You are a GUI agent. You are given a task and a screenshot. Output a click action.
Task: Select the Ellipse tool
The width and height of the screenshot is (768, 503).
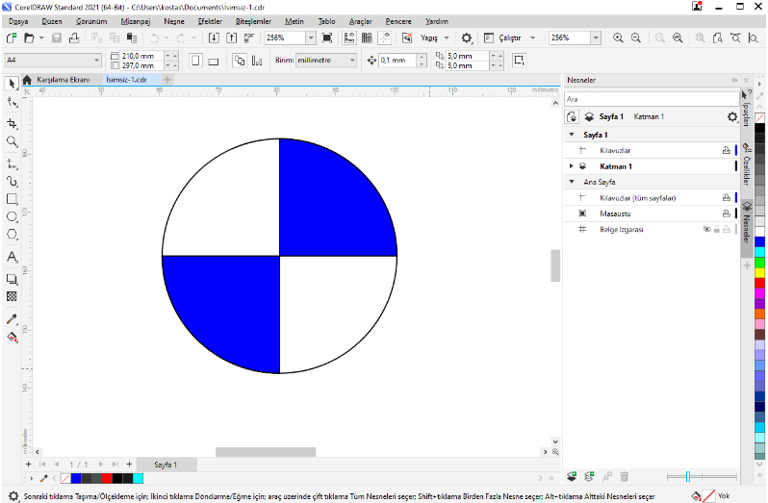(12, 216)
